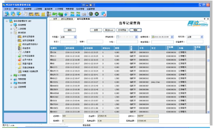Switch to the 主页 tab

pos(55,19)
